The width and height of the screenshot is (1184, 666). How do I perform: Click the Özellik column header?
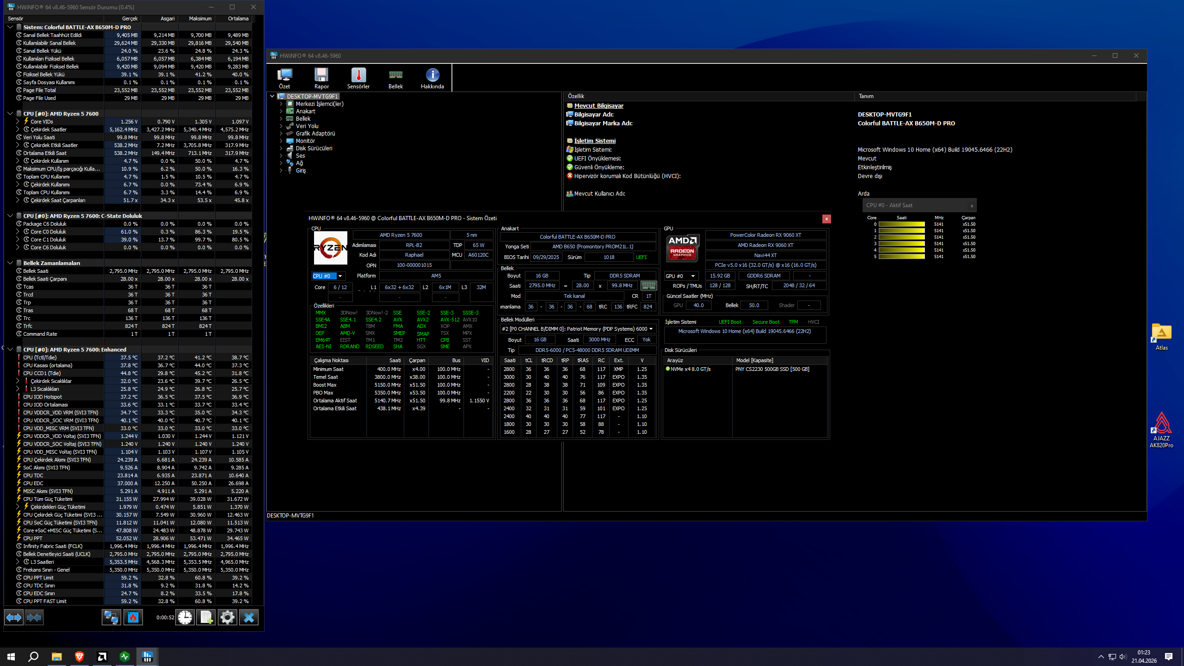[x=709, y=96]
